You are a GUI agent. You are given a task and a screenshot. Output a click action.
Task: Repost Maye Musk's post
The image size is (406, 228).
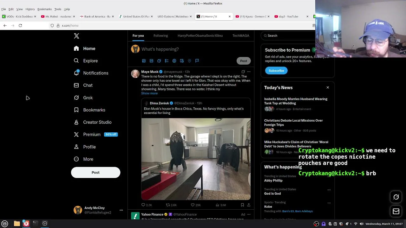(171, 205)
